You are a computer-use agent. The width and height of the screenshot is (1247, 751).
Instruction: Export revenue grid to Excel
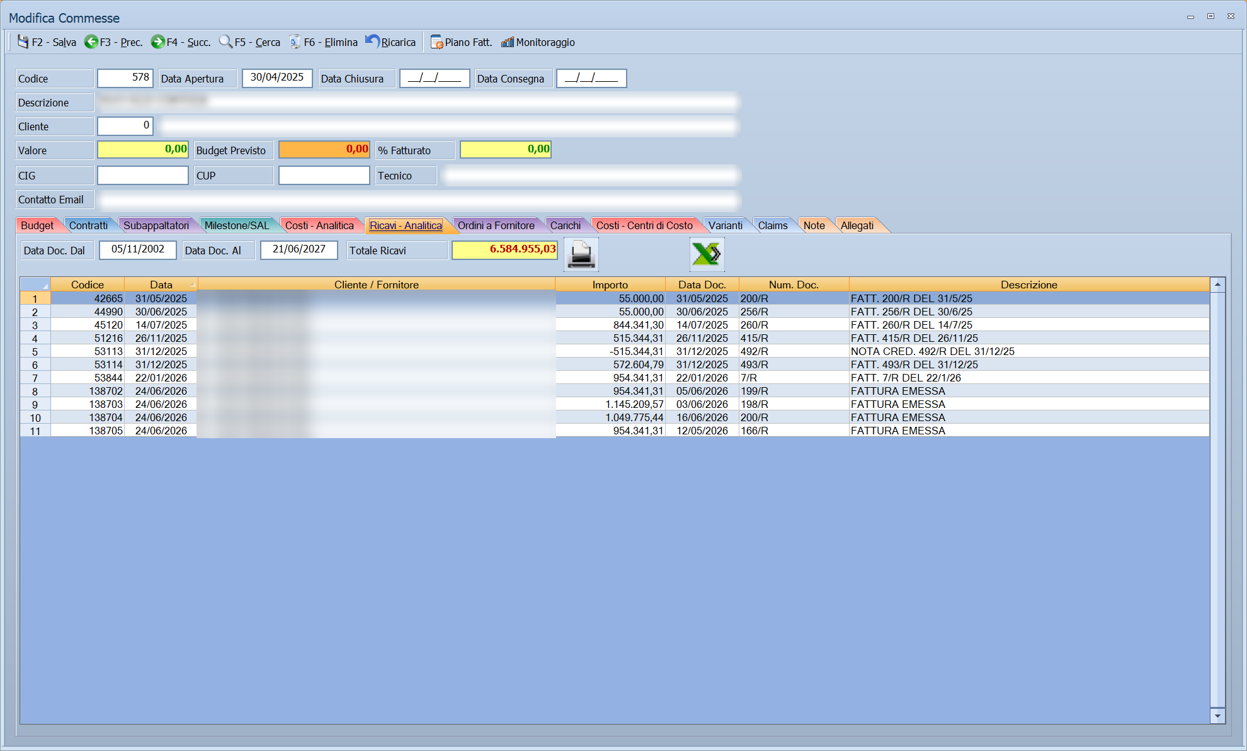[x=707, y=254]
